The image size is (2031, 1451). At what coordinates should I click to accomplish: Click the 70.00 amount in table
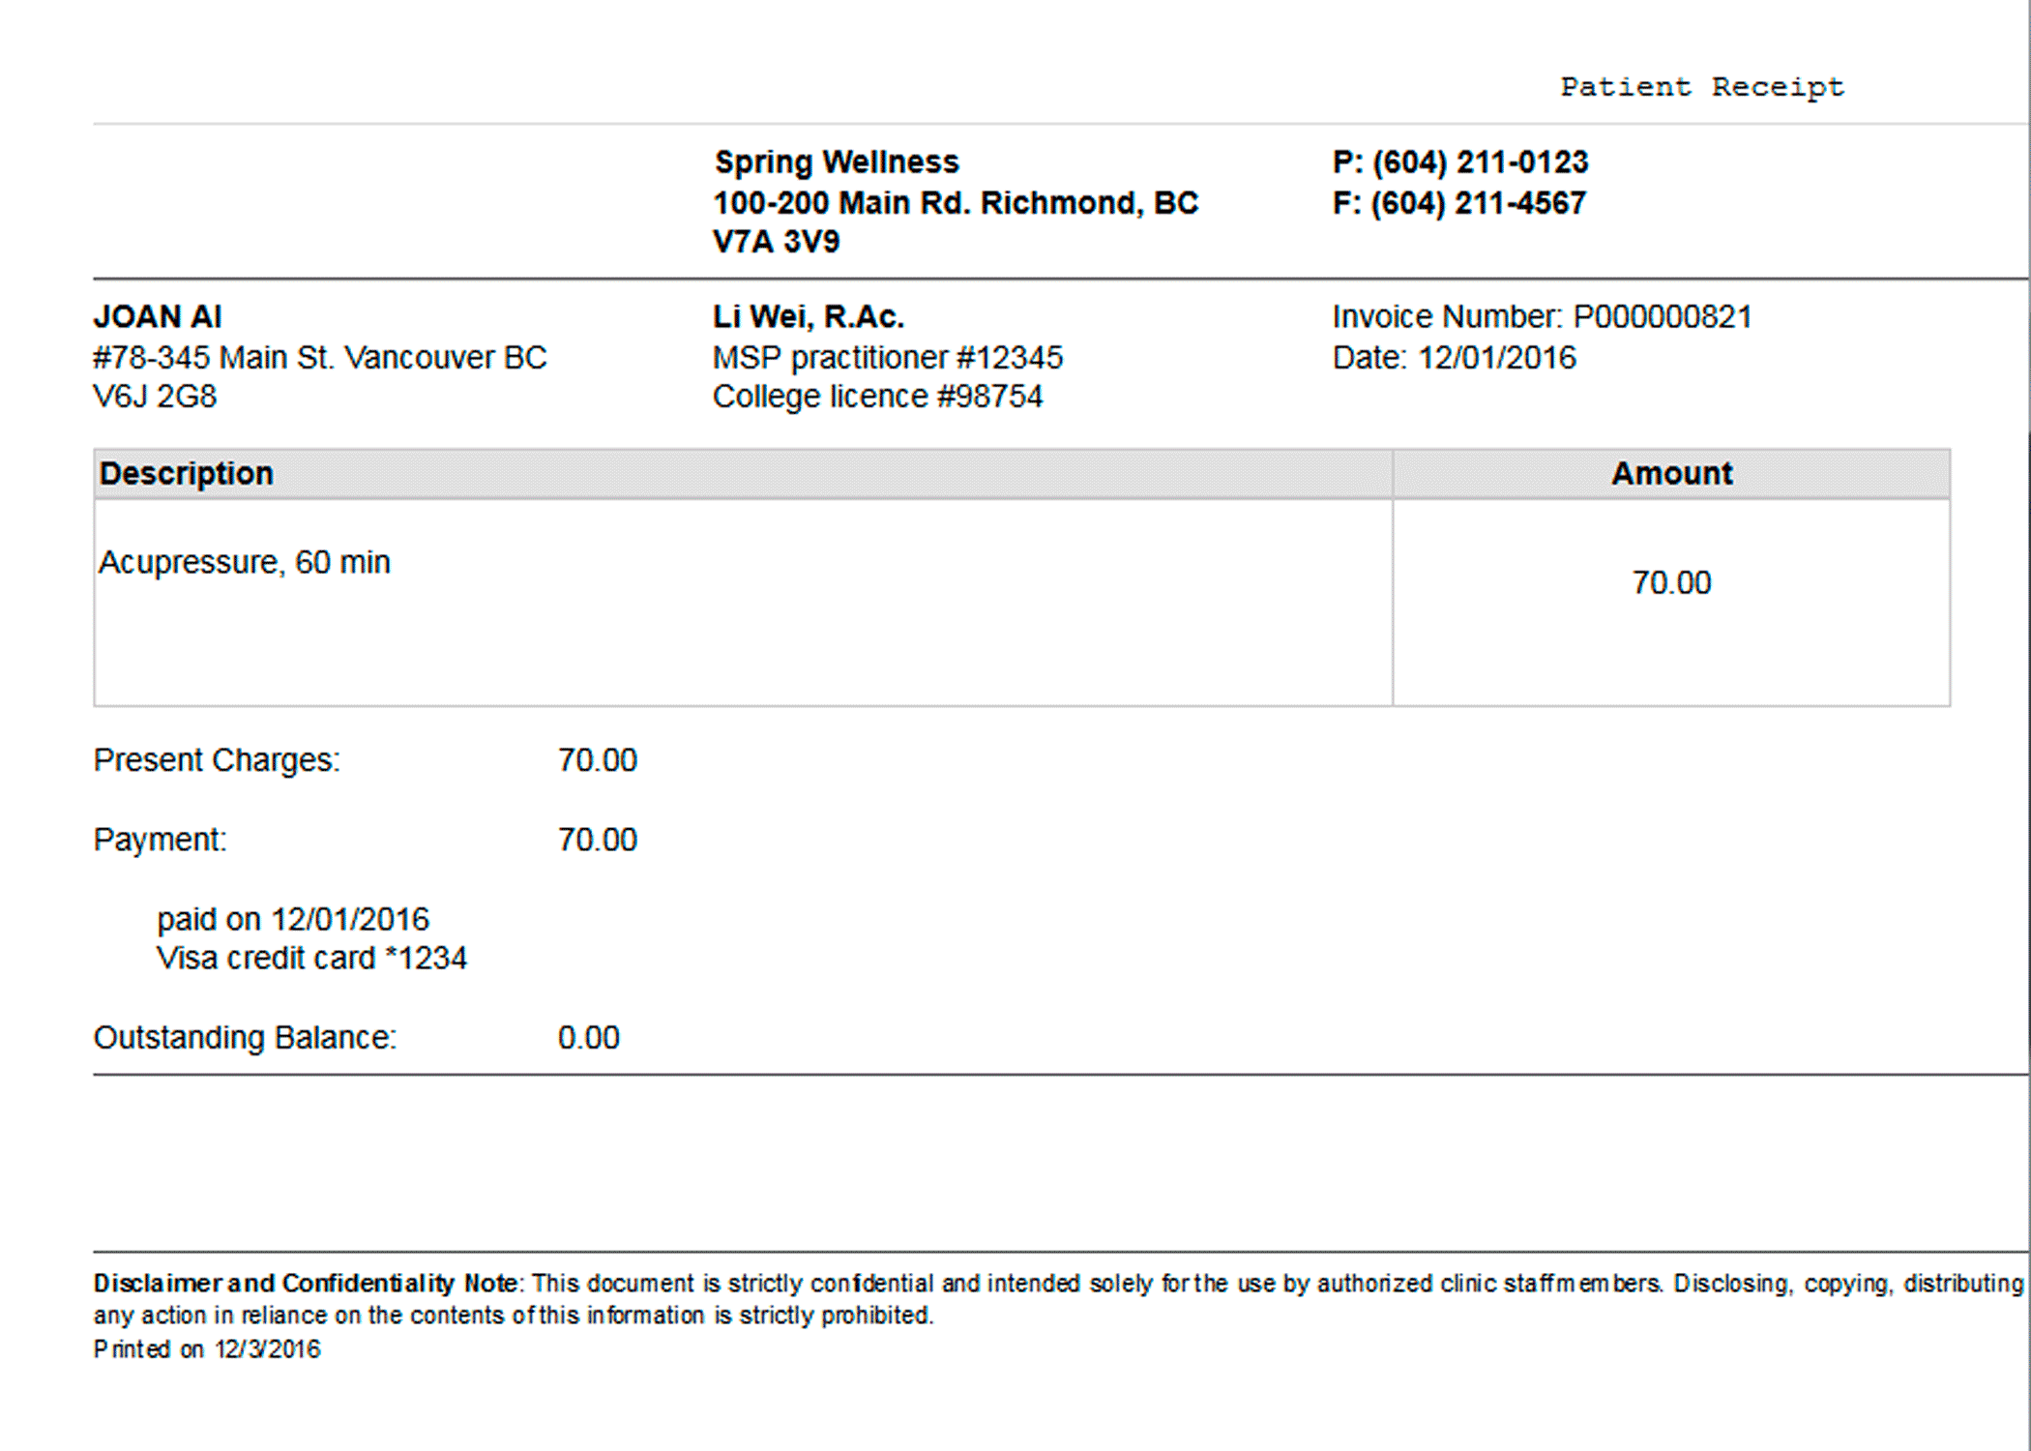click(x=1671, y=582)
